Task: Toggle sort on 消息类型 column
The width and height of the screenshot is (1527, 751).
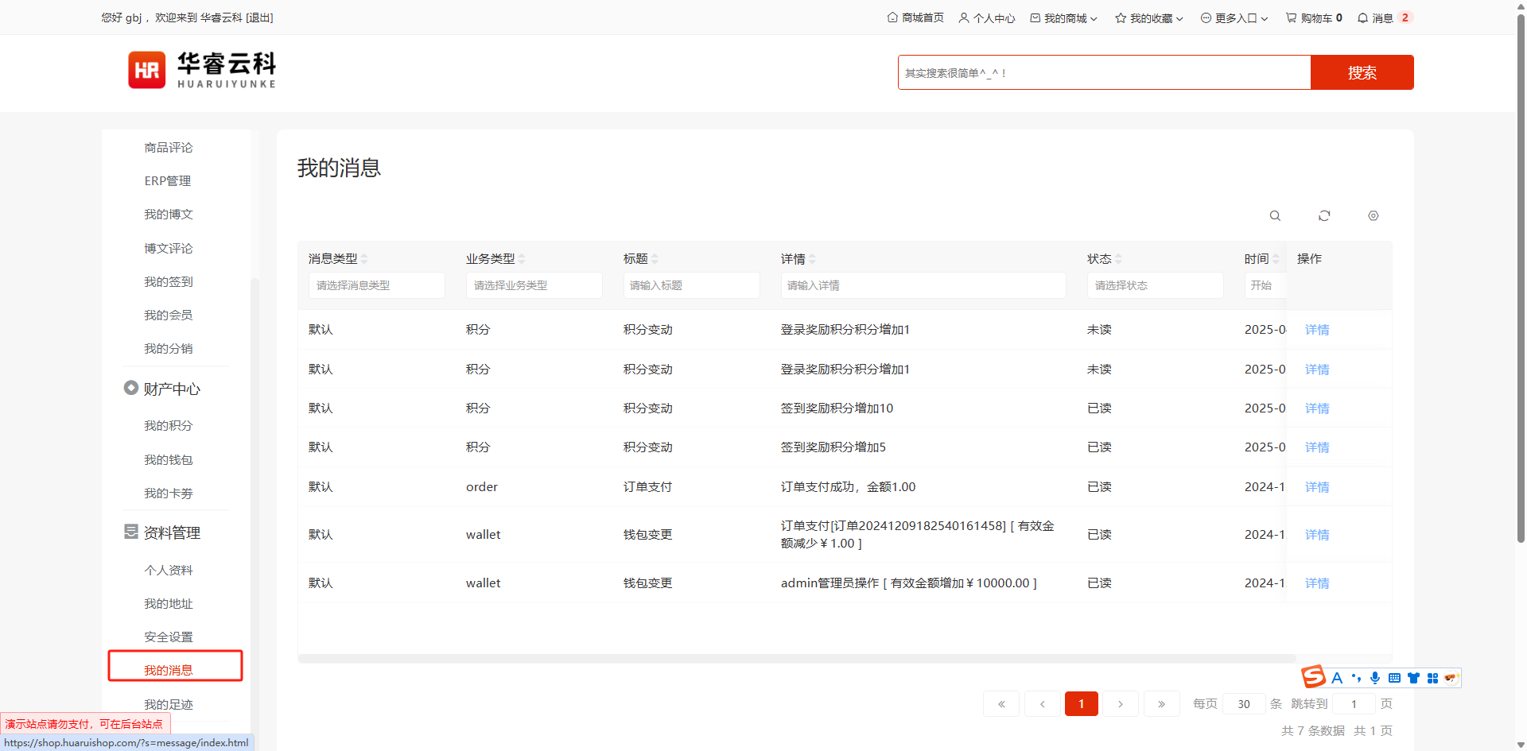Action: [x=364, y=259]
